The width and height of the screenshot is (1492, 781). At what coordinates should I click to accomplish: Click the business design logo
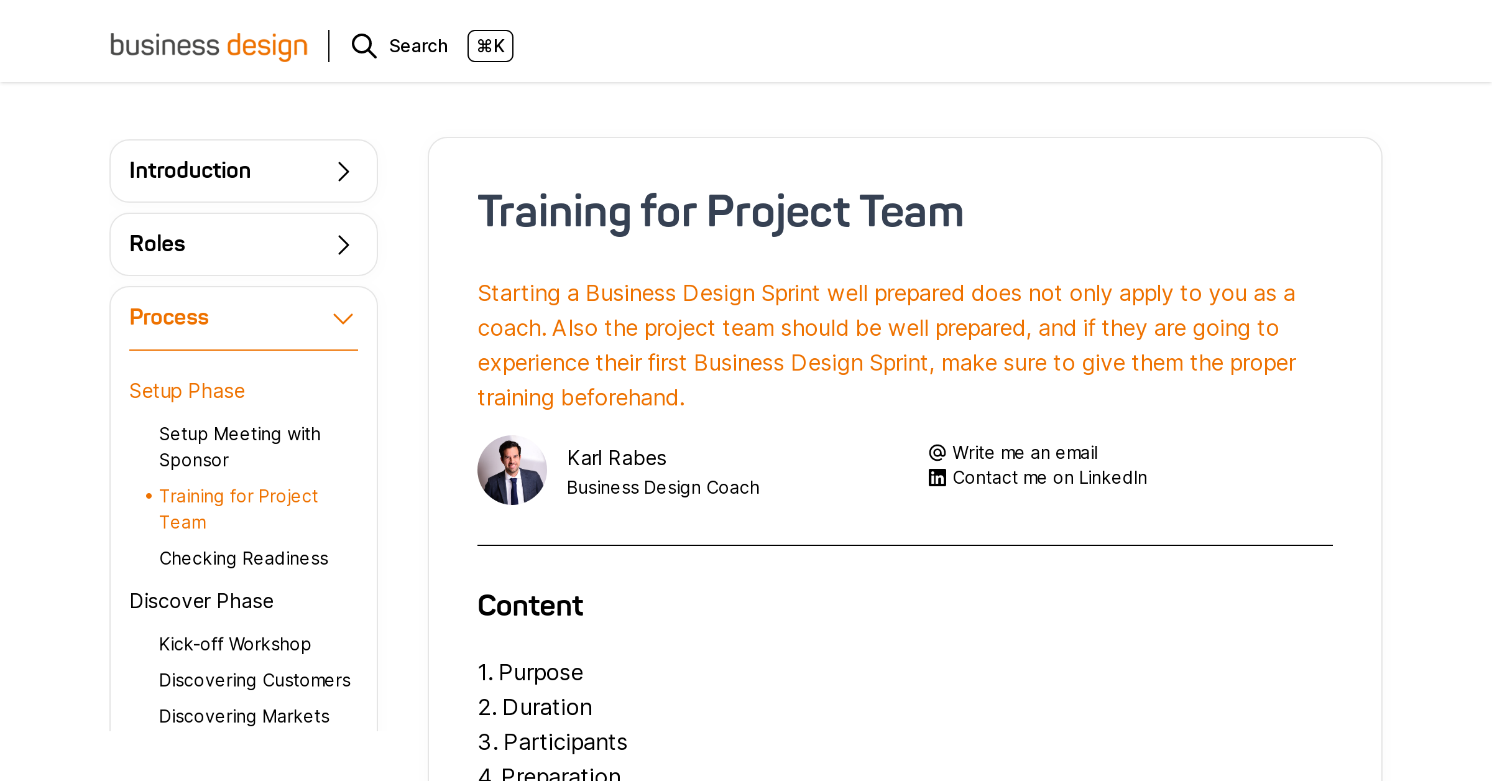tap(208, 45)
